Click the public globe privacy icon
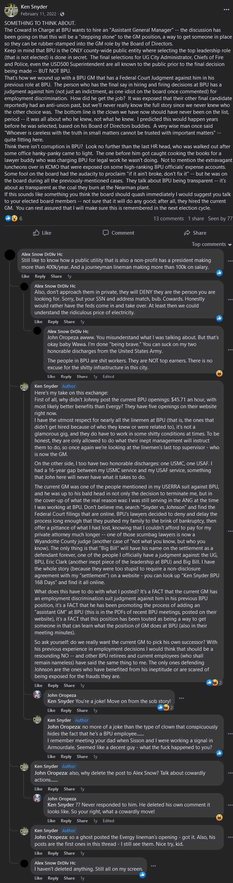This screenshot has height=883, width=233. [x=62, y=14]
